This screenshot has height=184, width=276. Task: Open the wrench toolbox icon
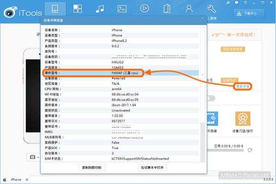(x=212, y=9)
